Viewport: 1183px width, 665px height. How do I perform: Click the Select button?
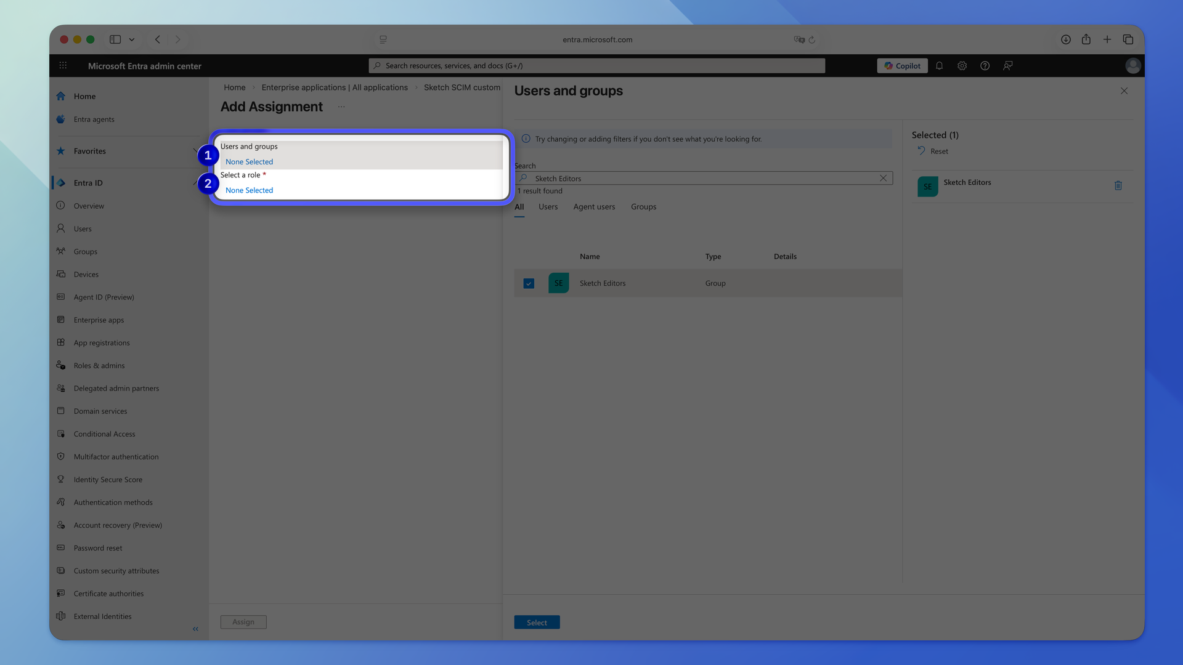(x=537, y=623)
